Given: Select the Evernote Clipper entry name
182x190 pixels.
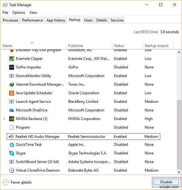Looking at the screenshot, I should 29,59.
